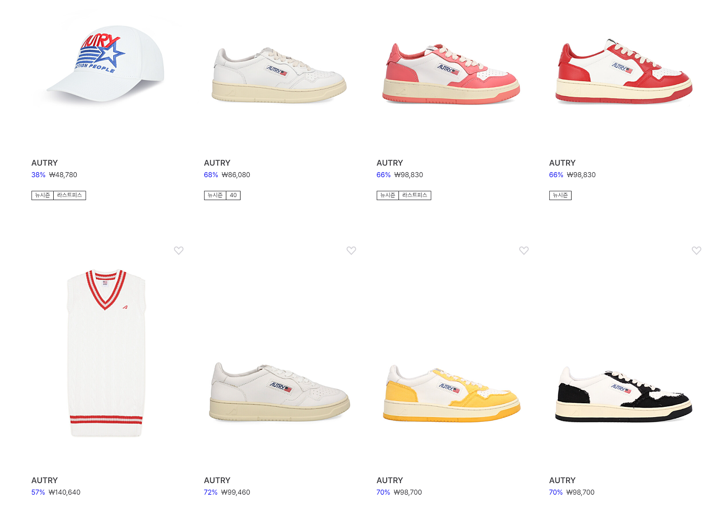The width and height of the screenshot is (710, 508).
Task: Click the ₩140,640 vest price
Action: pos(65,492)
